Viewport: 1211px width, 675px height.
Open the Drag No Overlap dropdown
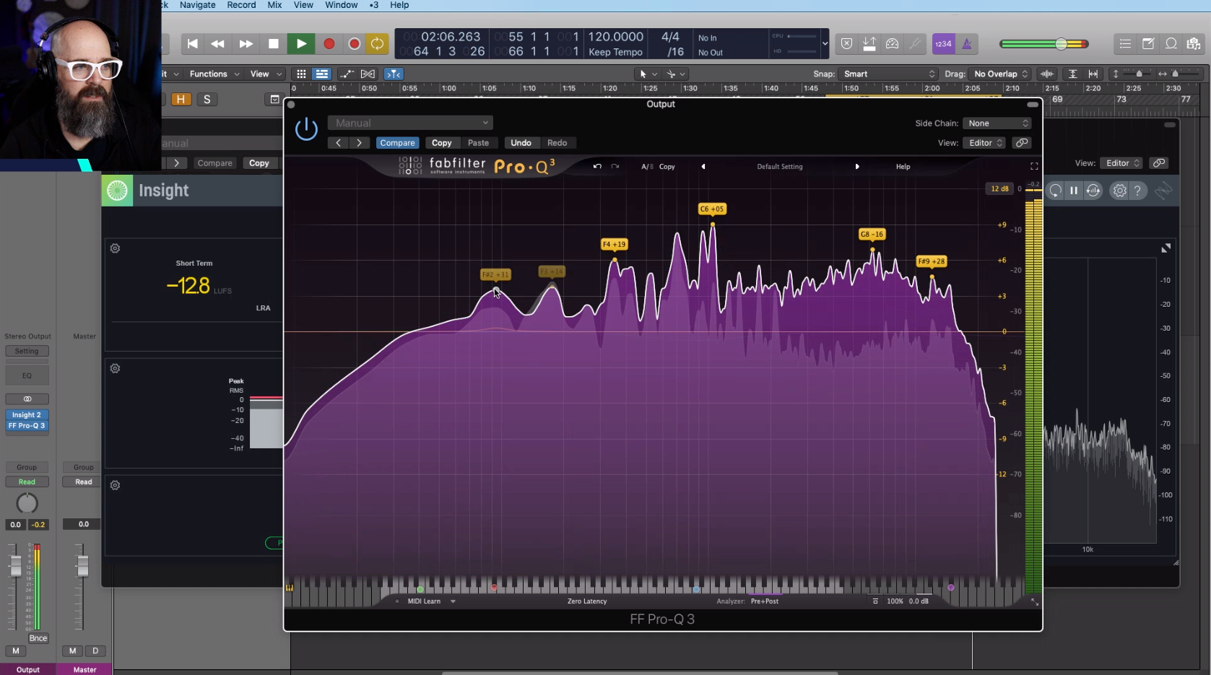pos(999,74)
